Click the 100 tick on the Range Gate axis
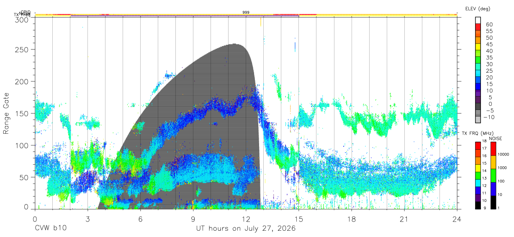 tap(21, 145)
